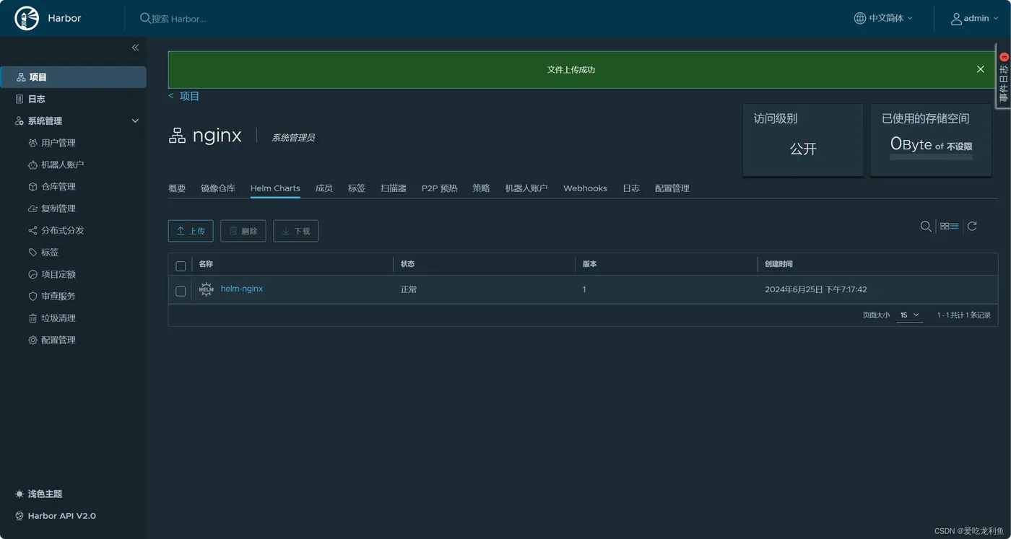
Task: Click the 2024年6月25日 creation time cell
Action: (816, 289)
